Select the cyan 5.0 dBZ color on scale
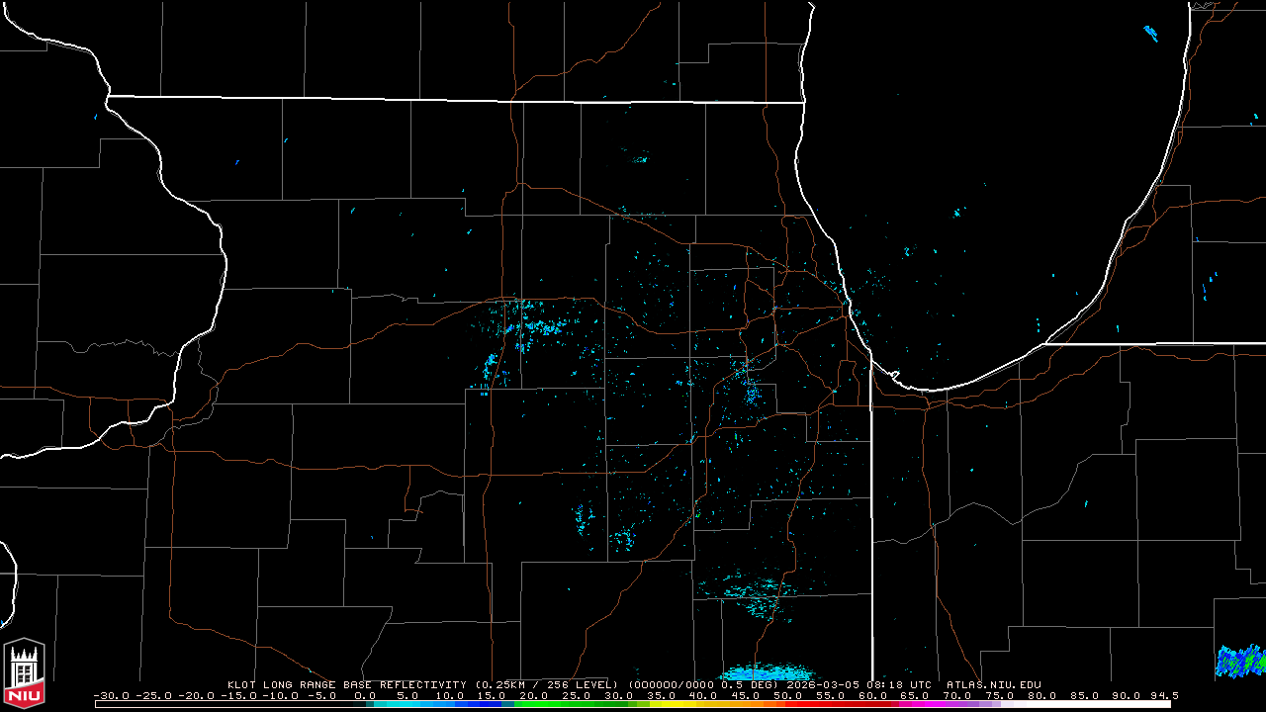This screenshot has height=712, width=1266. [x=404, y=704]
